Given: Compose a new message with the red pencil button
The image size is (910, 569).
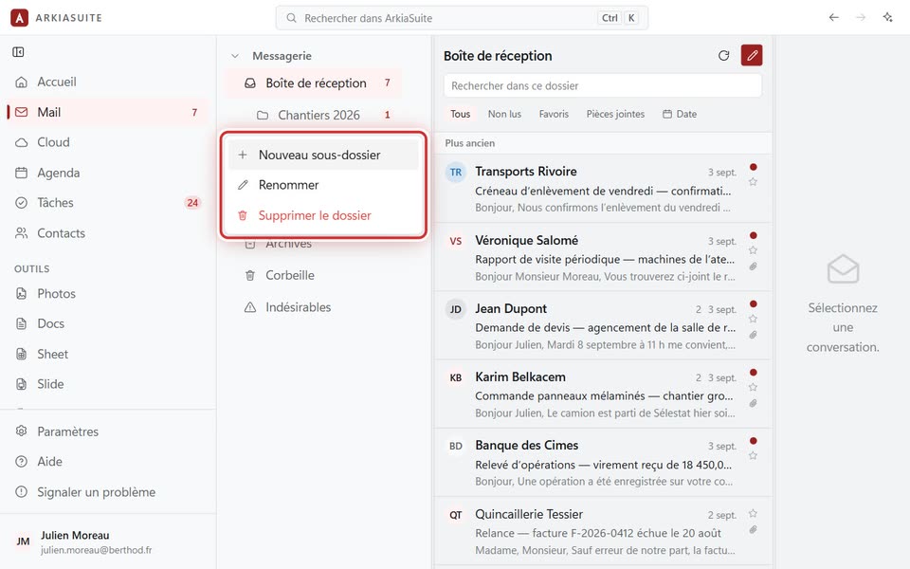Looking at the screenshot, I should (x=752, y=56).
